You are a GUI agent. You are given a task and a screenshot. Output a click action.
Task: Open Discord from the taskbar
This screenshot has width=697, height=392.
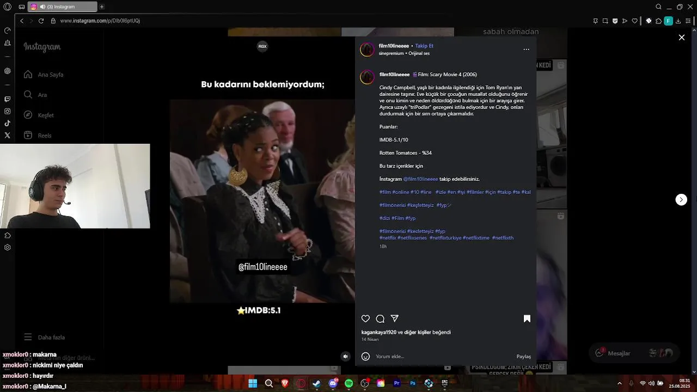pos(333,383)
